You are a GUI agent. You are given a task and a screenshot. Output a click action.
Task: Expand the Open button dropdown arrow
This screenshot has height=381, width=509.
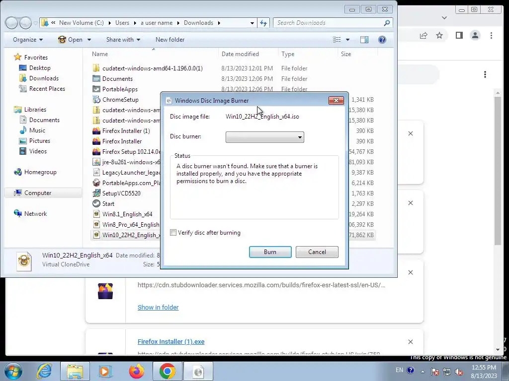(89, 40)
